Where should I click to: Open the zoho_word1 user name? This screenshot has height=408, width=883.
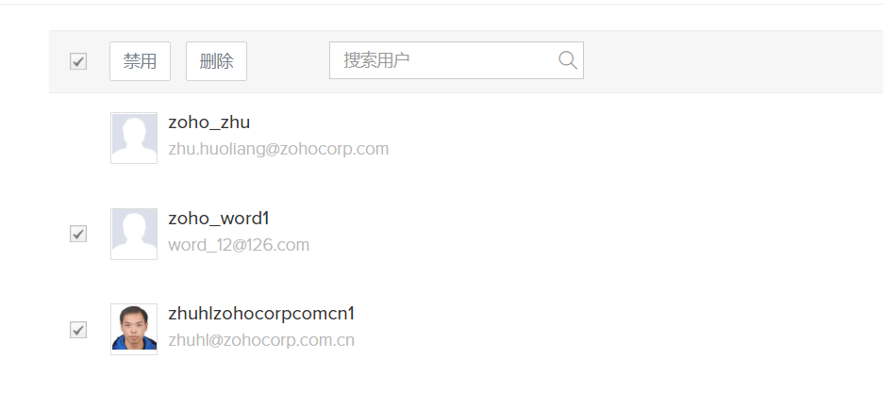click(x=219, y=219)
